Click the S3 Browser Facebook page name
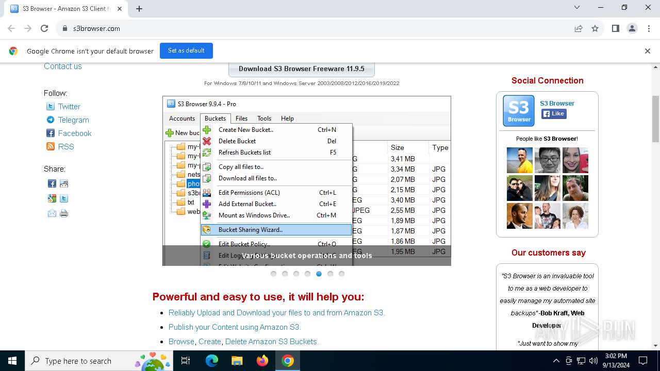 [x=557, y=103]
